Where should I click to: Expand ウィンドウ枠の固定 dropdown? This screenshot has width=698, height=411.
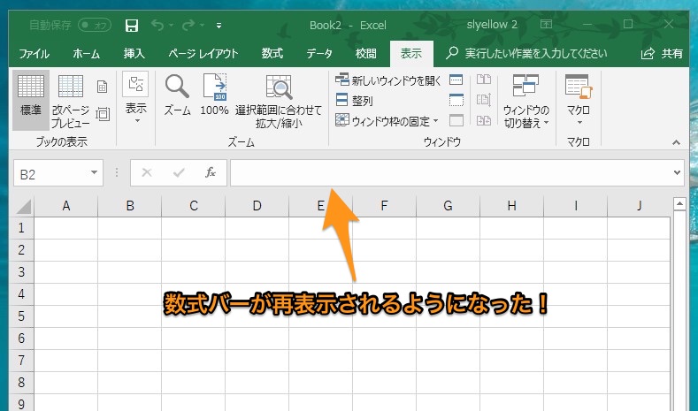(x=387, y=121)
